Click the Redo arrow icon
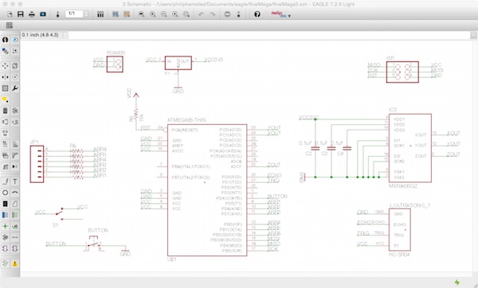The width and height of the screenshot is (478, 288). [213, 14]
